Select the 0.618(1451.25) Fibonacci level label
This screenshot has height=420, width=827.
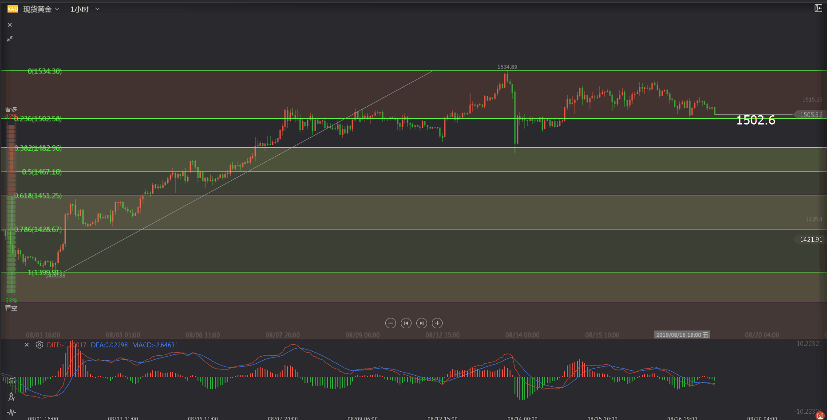point(38,195)
